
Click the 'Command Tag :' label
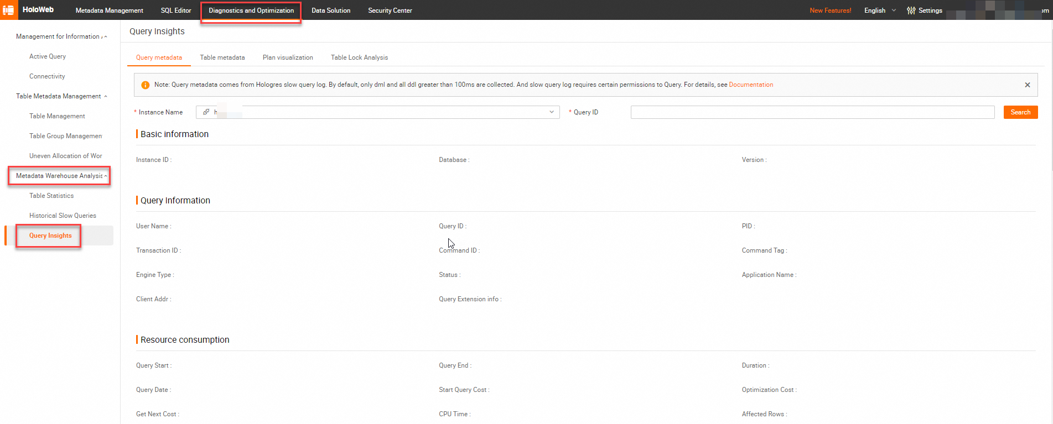pyautogui.click(x=765, y=250)
